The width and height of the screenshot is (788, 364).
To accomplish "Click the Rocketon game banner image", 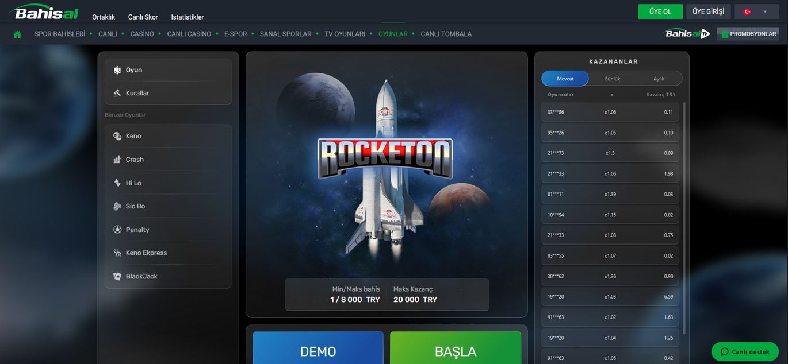I will tap(387, 184).
